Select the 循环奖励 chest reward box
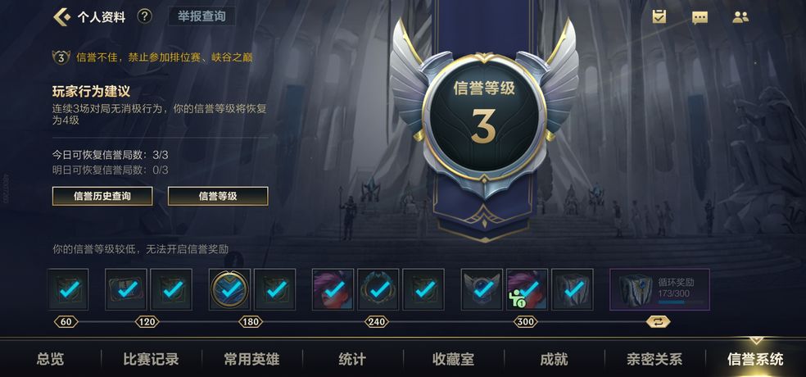The image size is (806, 377). (x=659, y=289)
